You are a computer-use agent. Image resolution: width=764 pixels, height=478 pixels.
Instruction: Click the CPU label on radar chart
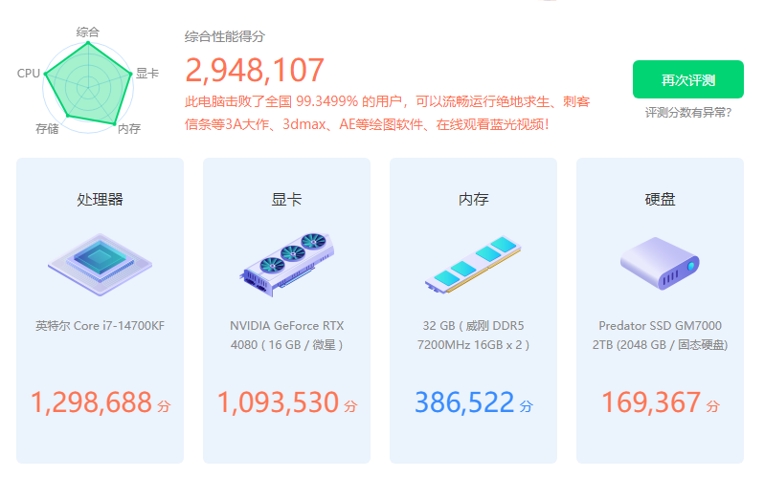(x=29, y=74)
